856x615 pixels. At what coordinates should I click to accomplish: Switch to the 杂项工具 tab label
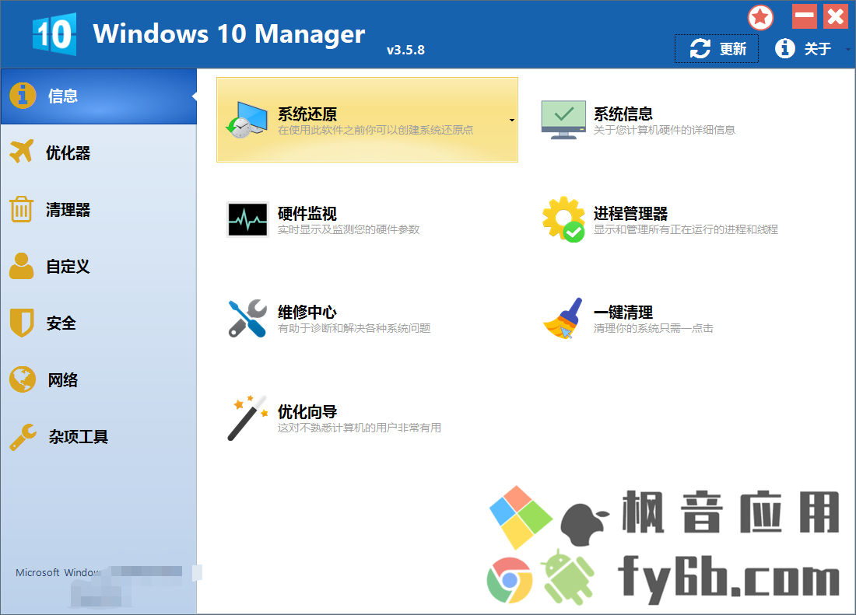[79, 437]
